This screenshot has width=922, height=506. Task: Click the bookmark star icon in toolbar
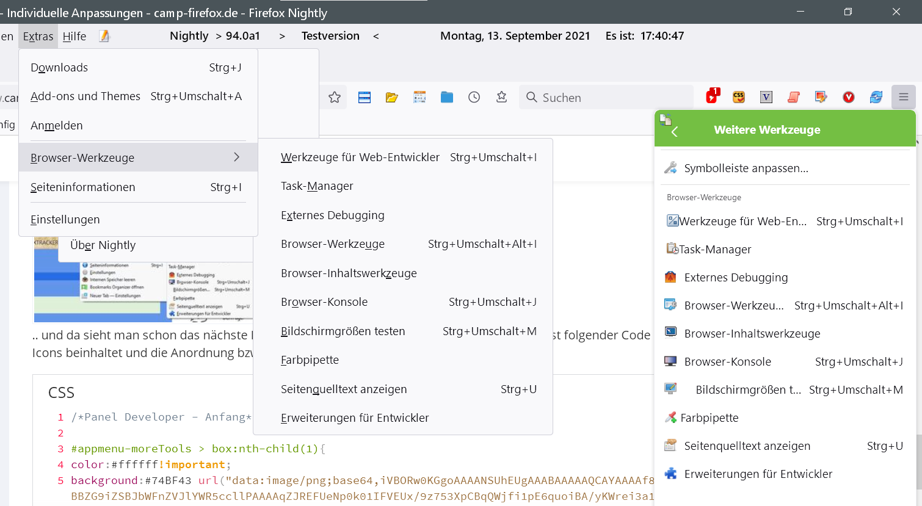(x=335, y=98)
